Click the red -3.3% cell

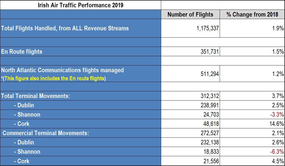(252, 115)
